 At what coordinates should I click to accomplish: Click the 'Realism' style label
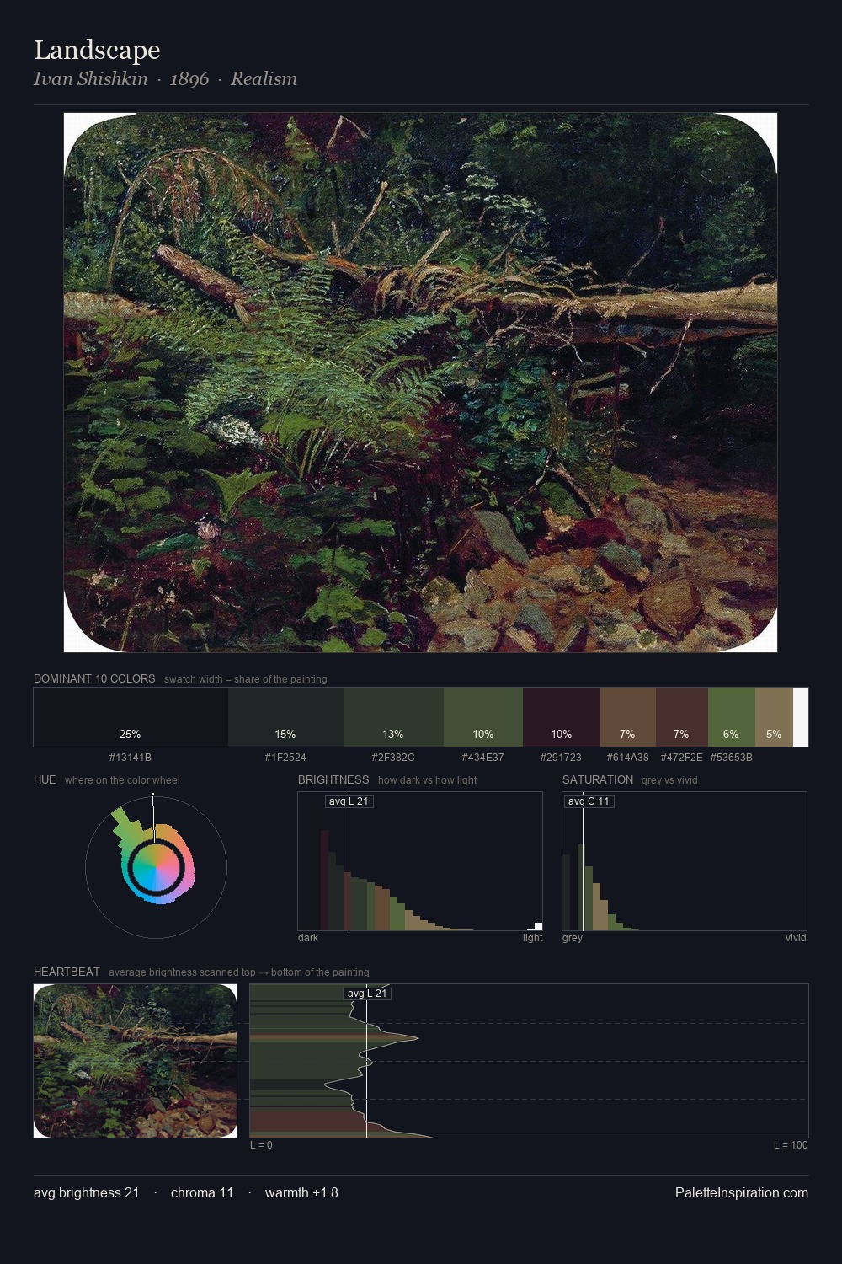tap(264, 78)
